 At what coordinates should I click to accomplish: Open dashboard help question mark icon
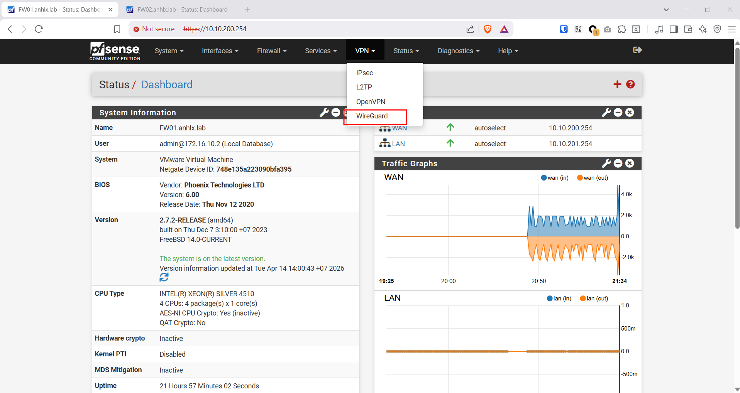(x=630, y=84)
